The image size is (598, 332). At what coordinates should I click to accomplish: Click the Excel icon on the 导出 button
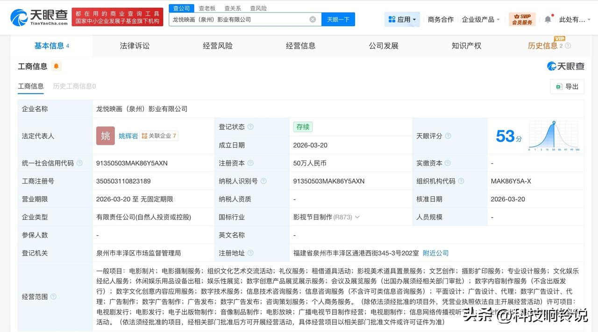[x=559, y=87]
